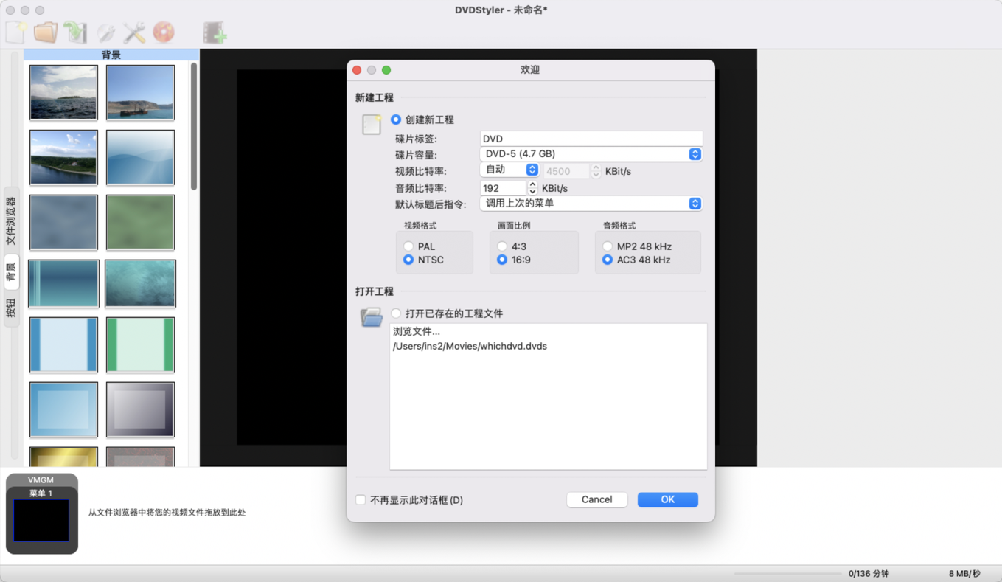Image resolution: width=1002 pixels, height=582 pixels.
Task: Open the 默认标题后指令 dropdown
Action: click(x=591, y=204)
